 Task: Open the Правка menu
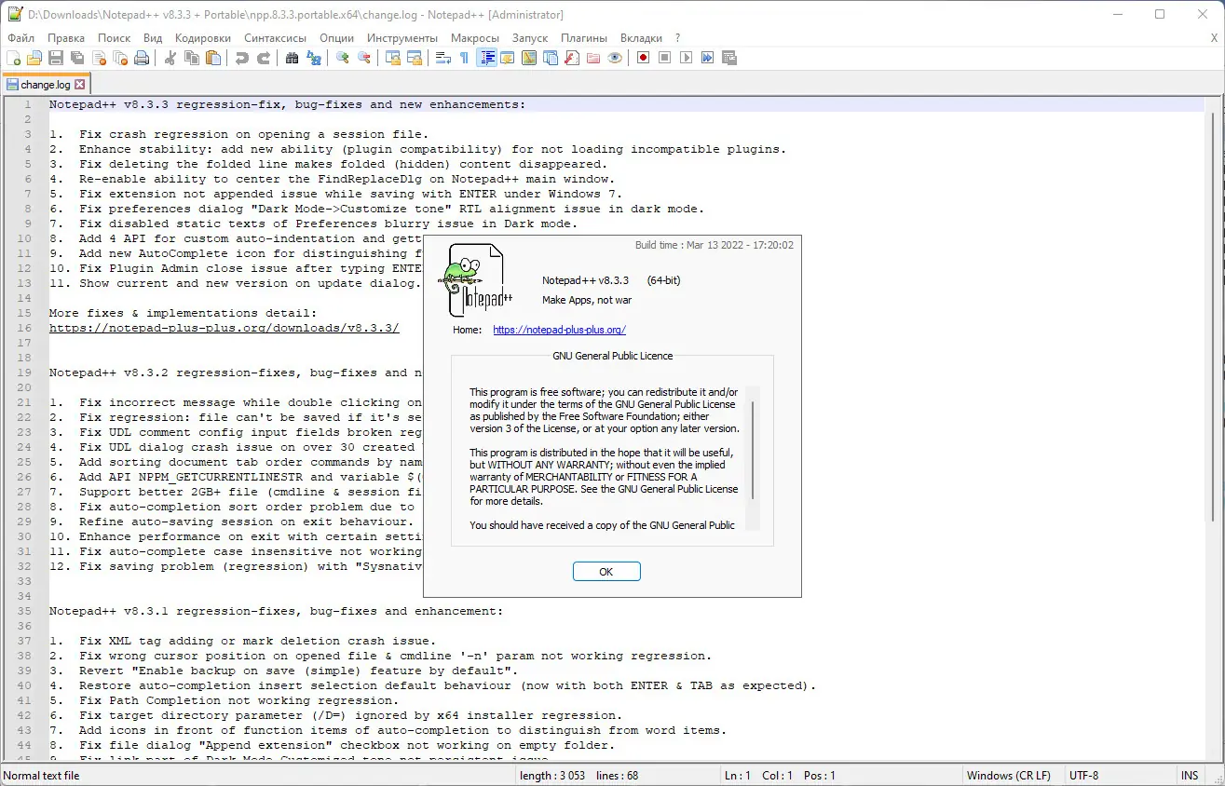click(66, 38)
